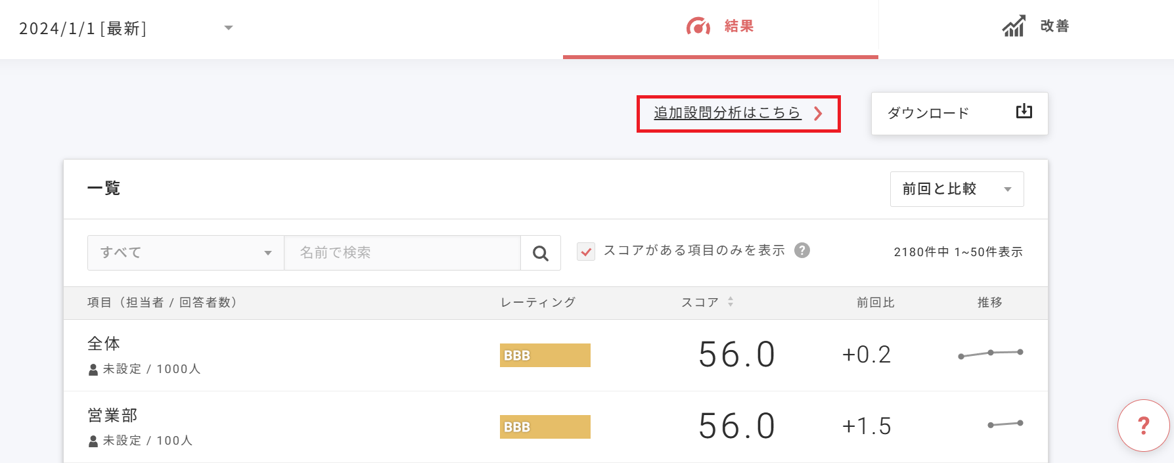Open the help tooltip beside スコアがある項目のみを表示
This screenshot has width=1174, height=463.
point(802,250)
